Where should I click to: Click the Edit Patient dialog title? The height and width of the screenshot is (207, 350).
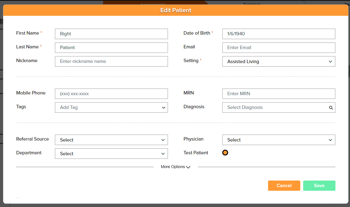coord(176,10)
